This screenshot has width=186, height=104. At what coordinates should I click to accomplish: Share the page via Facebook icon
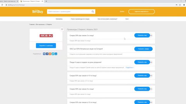47,54
